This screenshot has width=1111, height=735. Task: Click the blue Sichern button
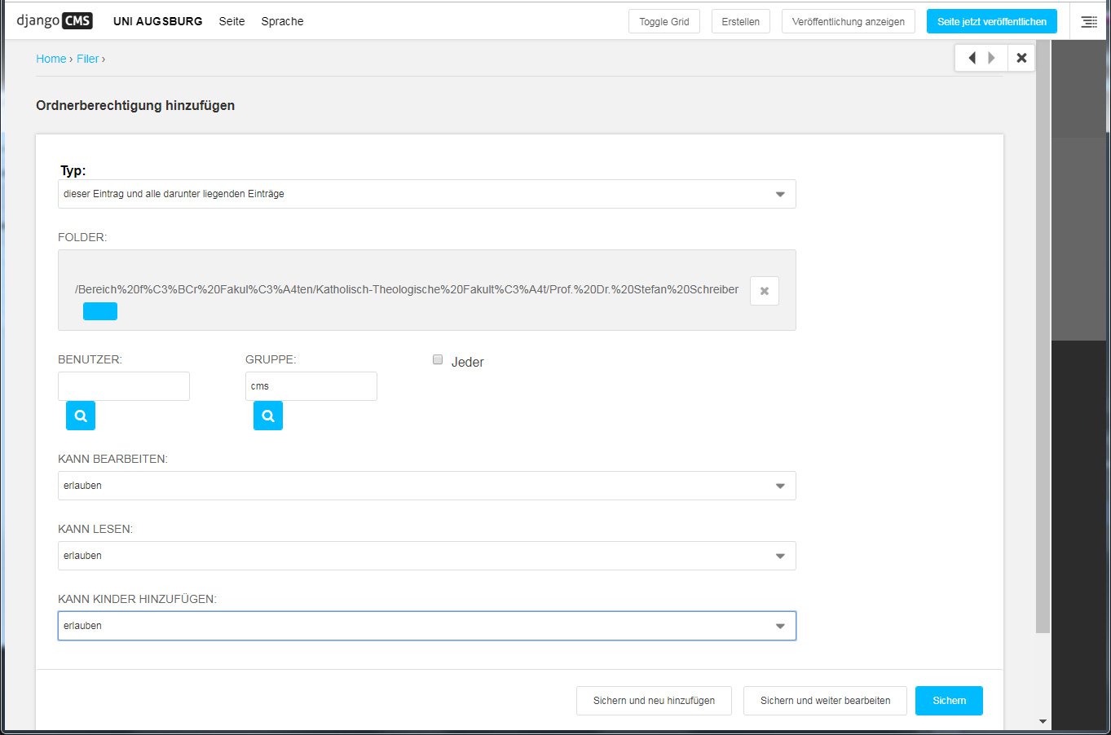(x=949, y=701)
